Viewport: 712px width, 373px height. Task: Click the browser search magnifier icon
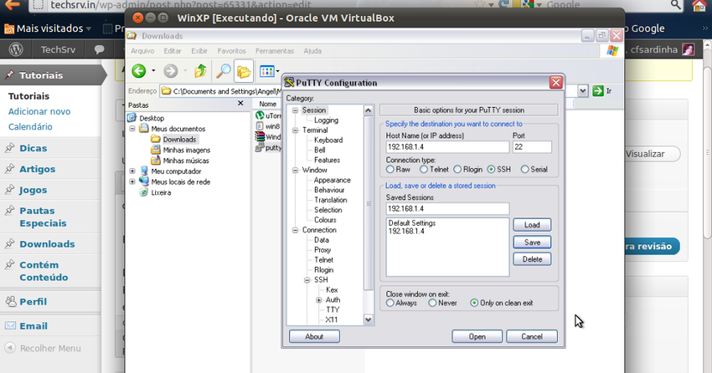point(676,4)
